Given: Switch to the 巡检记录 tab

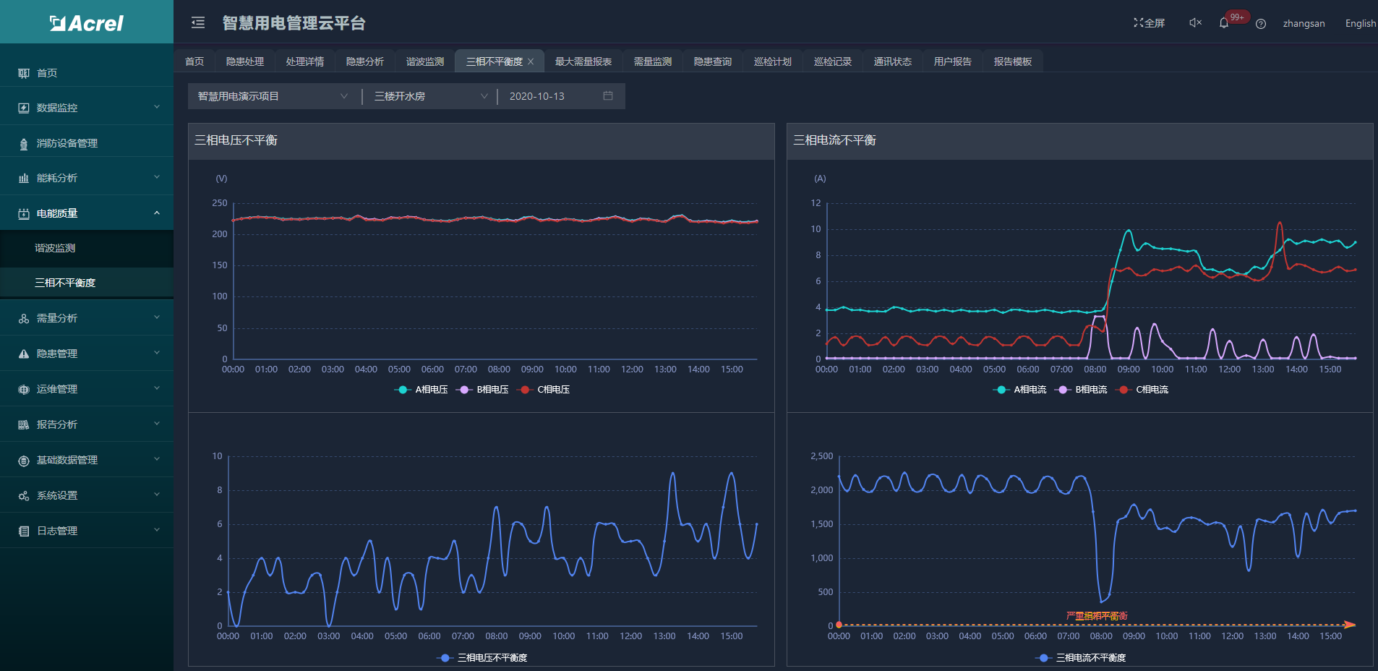Looking at the screenshot, I should point(833,61).
